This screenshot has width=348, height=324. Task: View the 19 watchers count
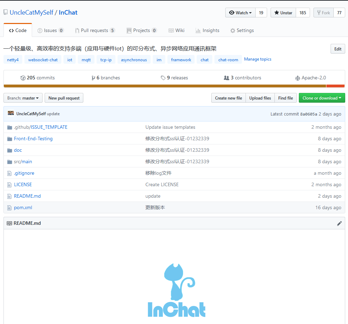point(261,13)
